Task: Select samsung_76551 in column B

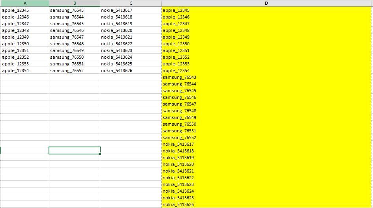Action: [75, 64]
